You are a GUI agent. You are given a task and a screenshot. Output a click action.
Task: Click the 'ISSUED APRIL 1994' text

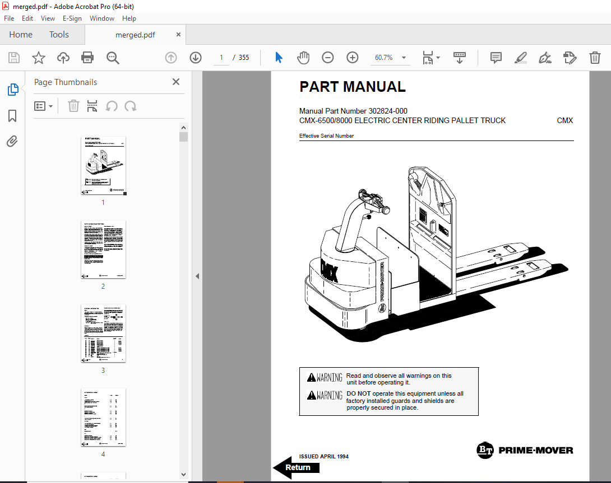[x=324, y=456]
